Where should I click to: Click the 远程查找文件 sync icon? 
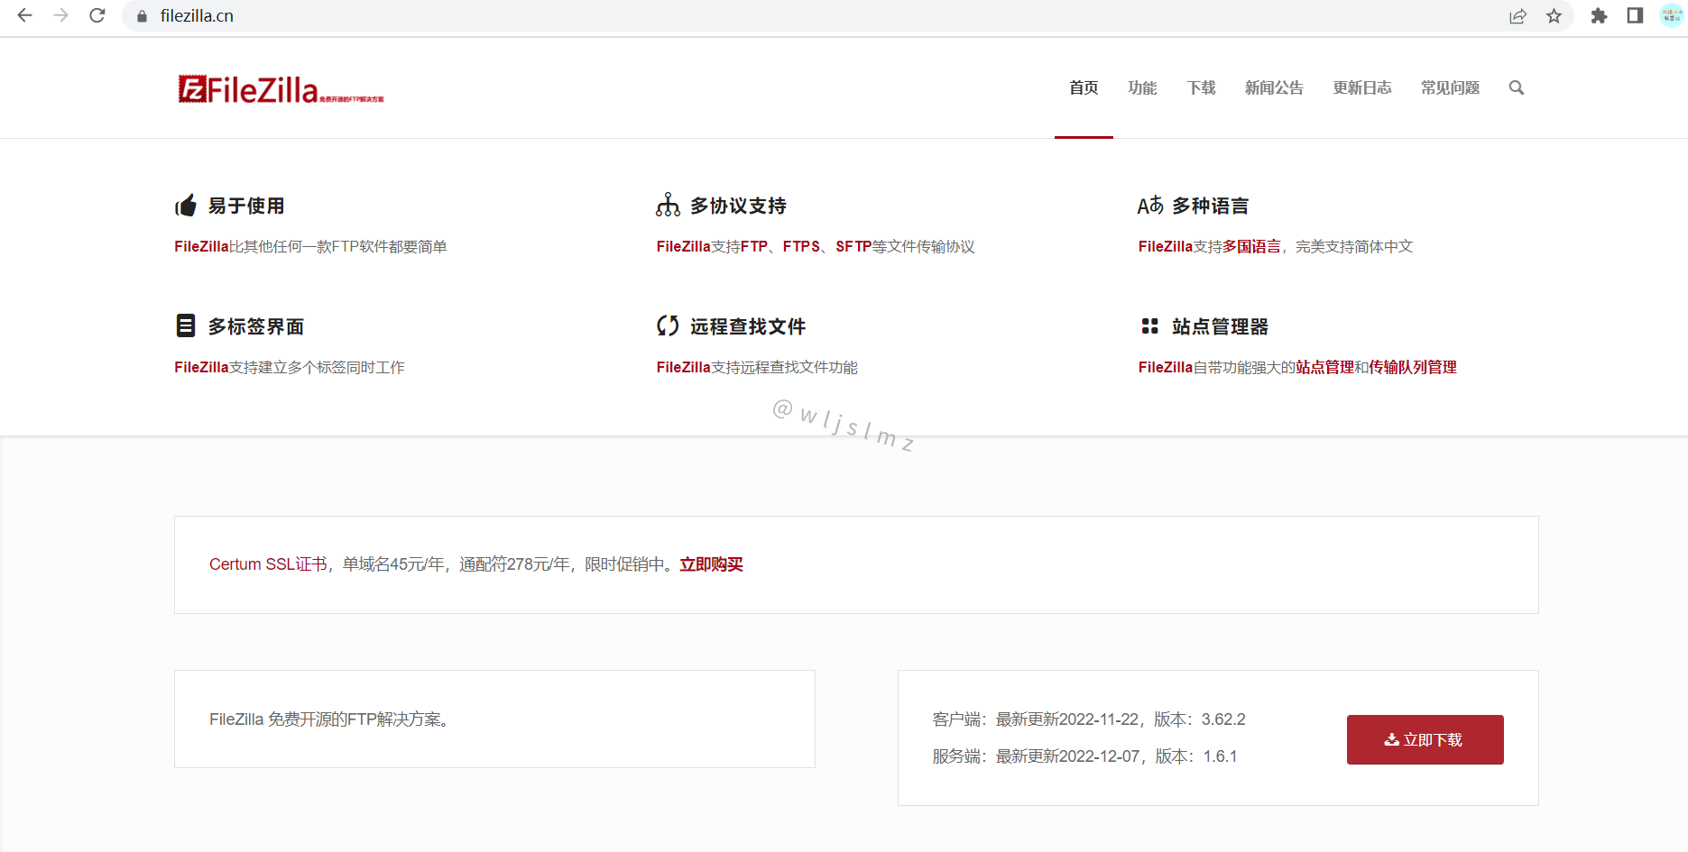(668, 325)
